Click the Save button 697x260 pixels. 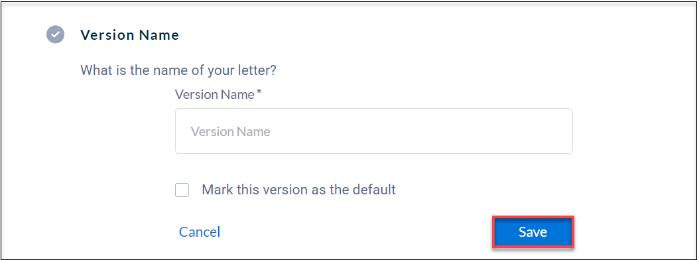(533, 232)
